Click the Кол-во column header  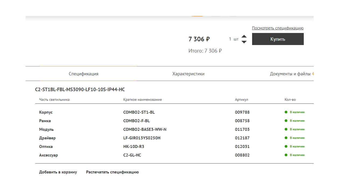[x=290, y=99]
